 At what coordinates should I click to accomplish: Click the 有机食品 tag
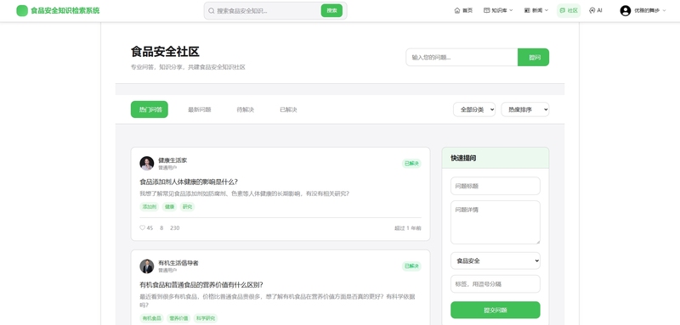(x=152, y=318)
